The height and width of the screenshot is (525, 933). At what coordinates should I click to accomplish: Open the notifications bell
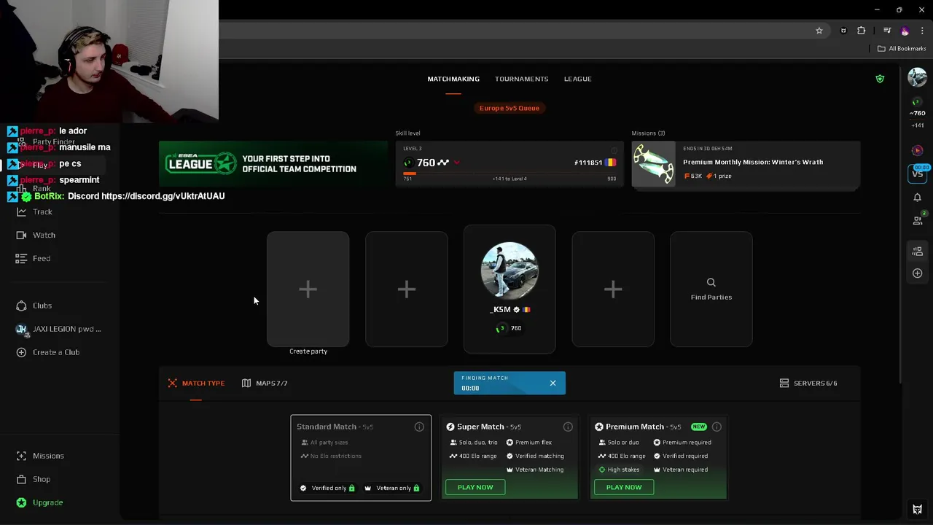coord(917,198)
